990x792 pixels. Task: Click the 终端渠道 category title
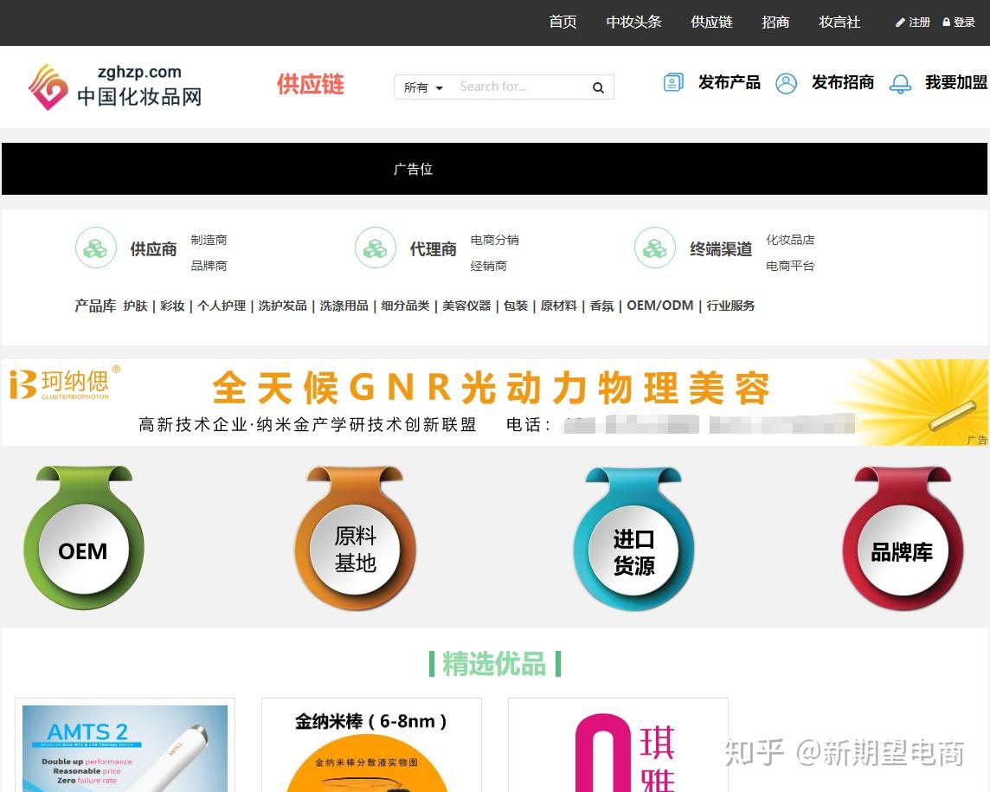point(721,249)
